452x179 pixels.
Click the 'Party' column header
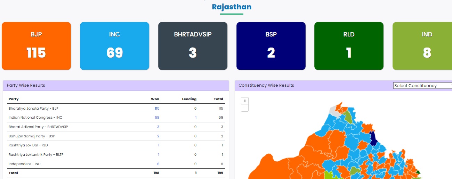[14, 99]
